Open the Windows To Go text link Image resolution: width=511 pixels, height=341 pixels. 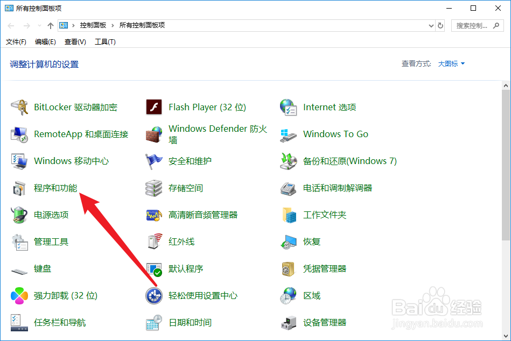coord(335,134)
